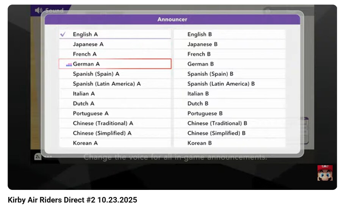Select the German A announcer option
This screenshot has width=341, height=205.
pyautogui.click(x=115, y=64)
